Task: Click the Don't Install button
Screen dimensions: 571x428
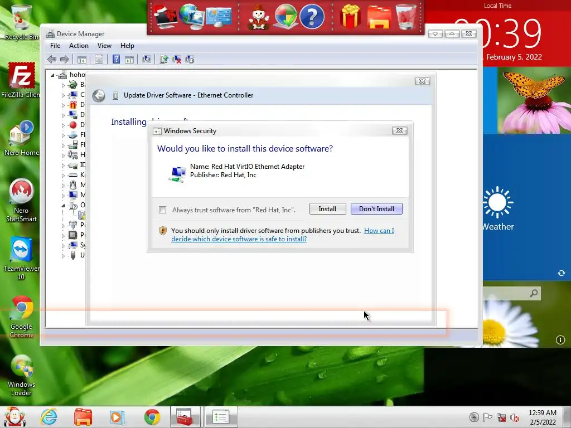Action: [x=376, y=209]
